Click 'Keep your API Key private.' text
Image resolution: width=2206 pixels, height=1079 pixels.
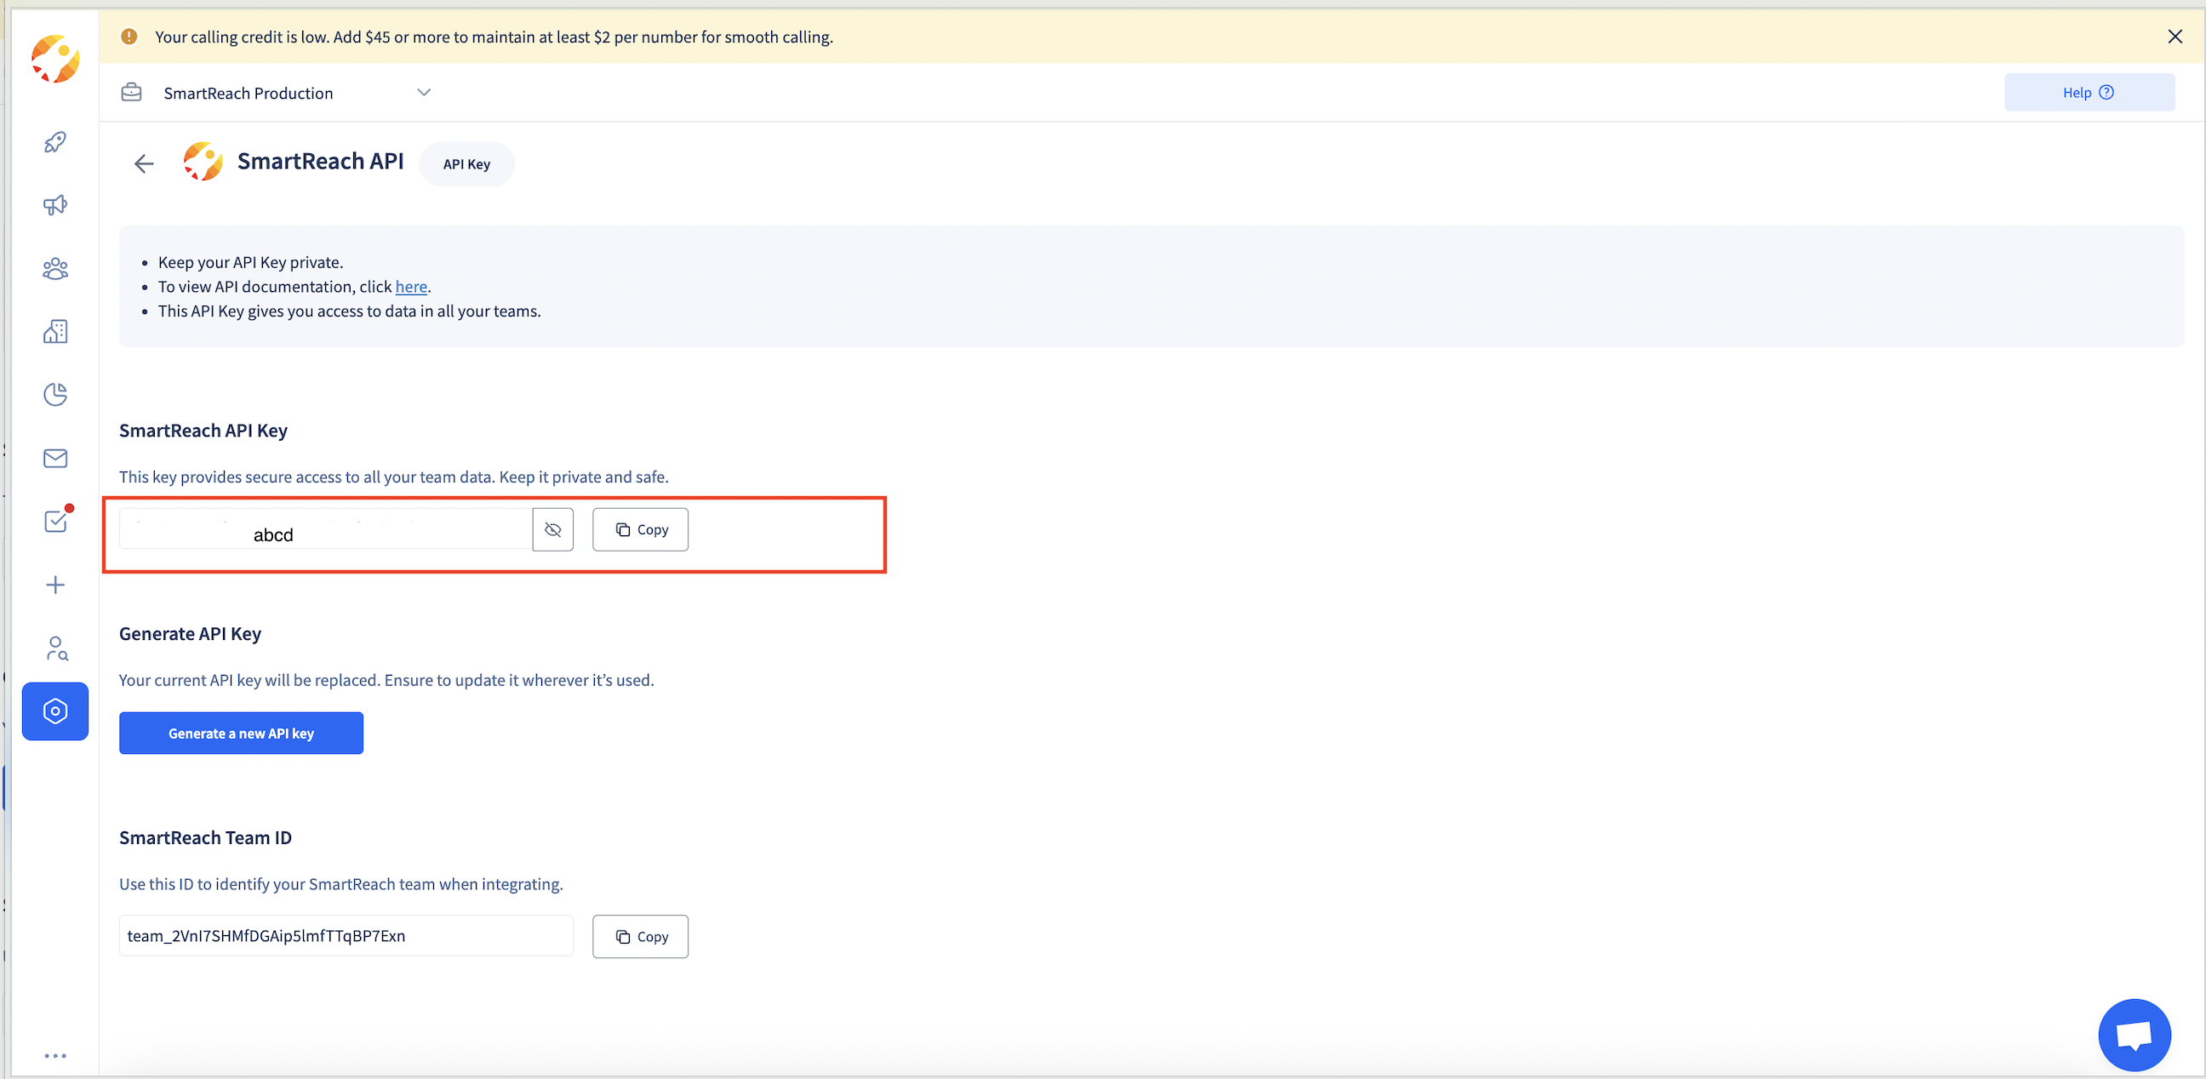(250, 262)
